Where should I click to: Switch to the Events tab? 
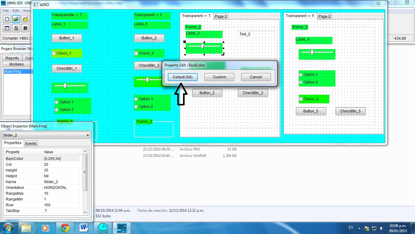(31, 143)
